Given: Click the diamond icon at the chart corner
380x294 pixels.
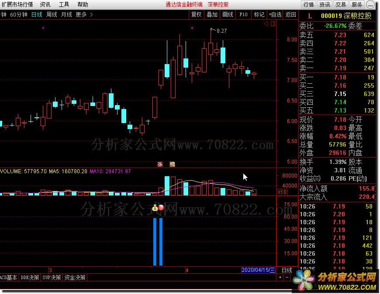Looking at the screenshot, I should 266,24.
